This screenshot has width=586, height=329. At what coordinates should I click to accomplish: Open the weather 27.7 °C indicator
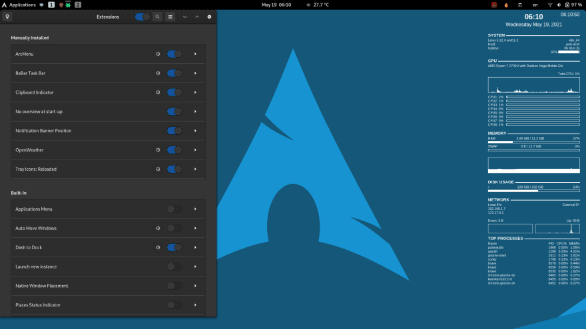pyautogui.click(x=317, y=5)
